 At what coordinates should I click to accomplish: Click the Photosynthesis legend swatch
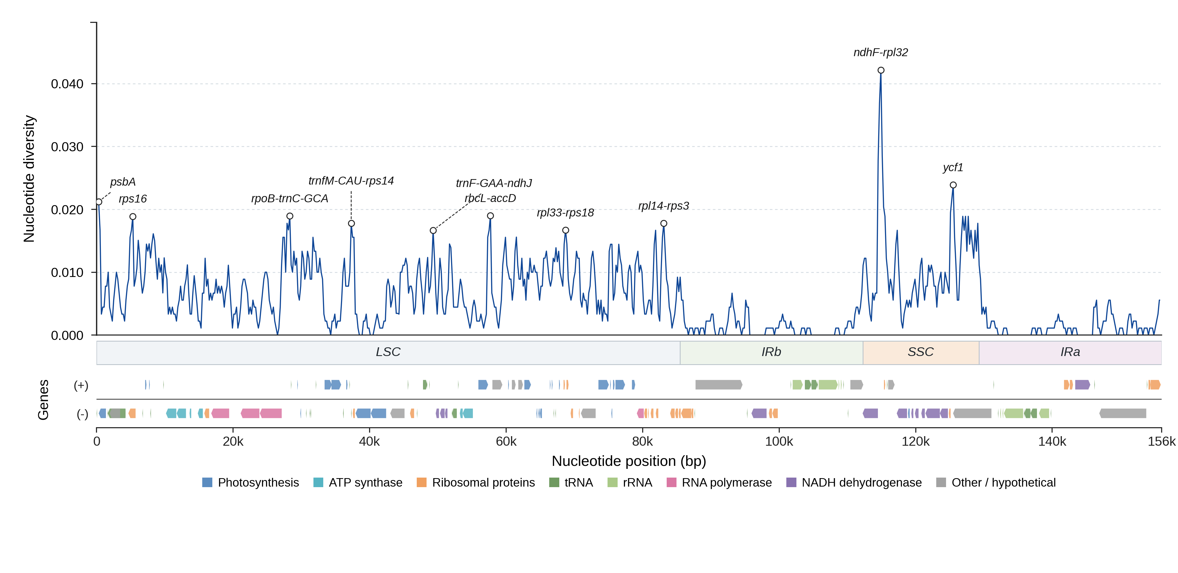click(207, 482)
